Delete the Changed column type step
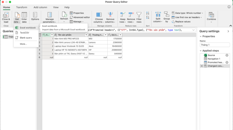This screenshot has width=233, height=130. coord(202,66)
